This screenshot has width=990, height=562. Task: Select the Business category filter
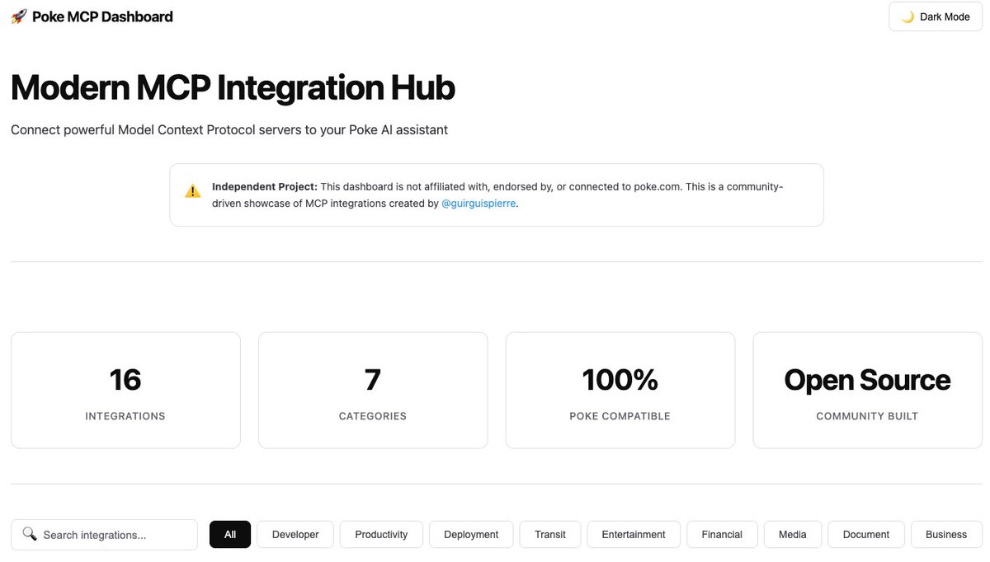(946, 535)
